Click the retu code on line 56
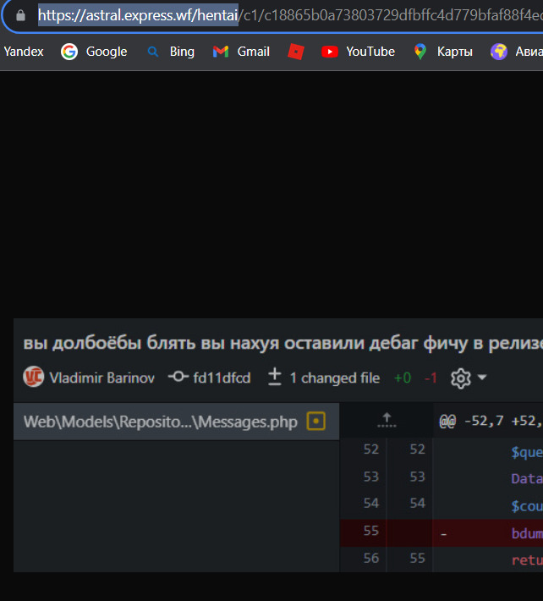Viewport: 543px width, 601px height. 527,560
